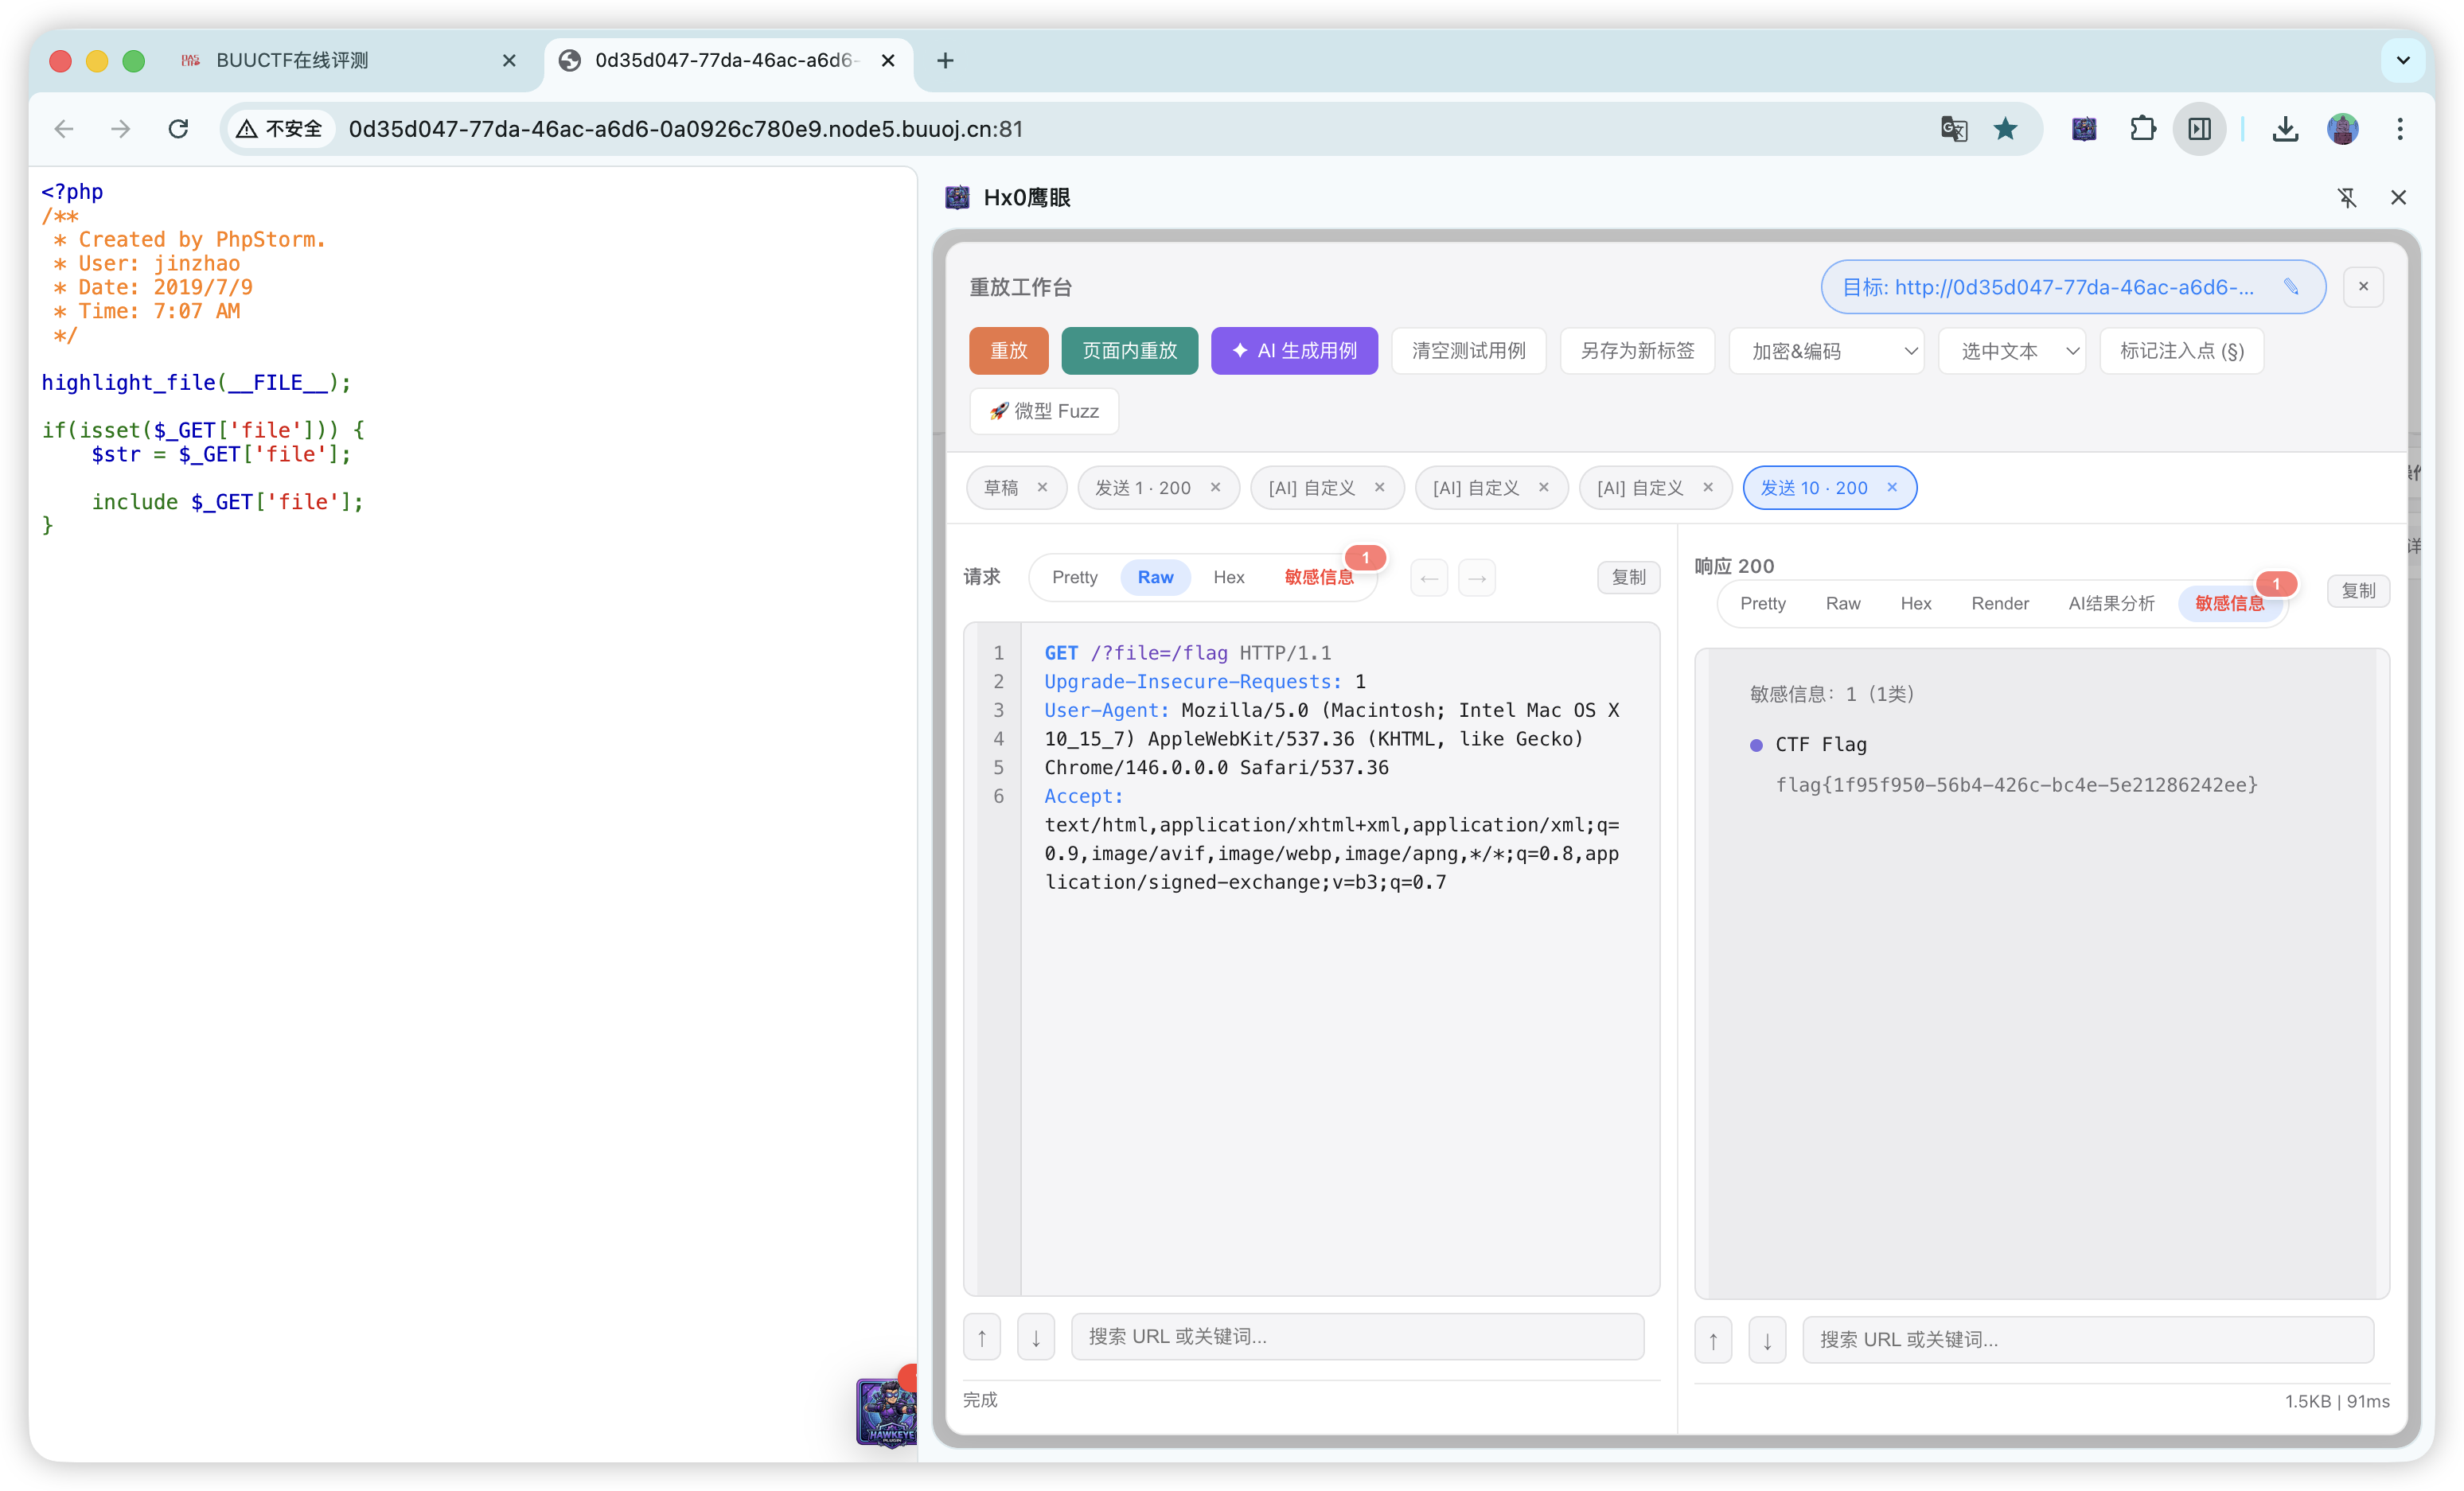This screenshot has height=1491, width=2464.
Task: Switch request view to Pretty
Action: [x=1074, y=577]
